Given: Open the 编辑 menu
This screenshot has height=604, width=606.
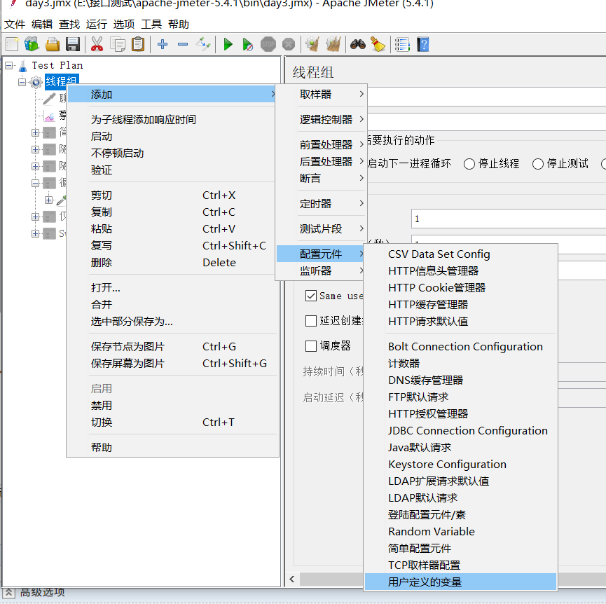Looking at the screenshot, I should click(x=42, y=25).
